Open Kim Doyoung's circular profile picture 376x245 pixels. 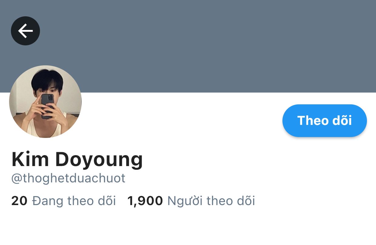[45, 102]
